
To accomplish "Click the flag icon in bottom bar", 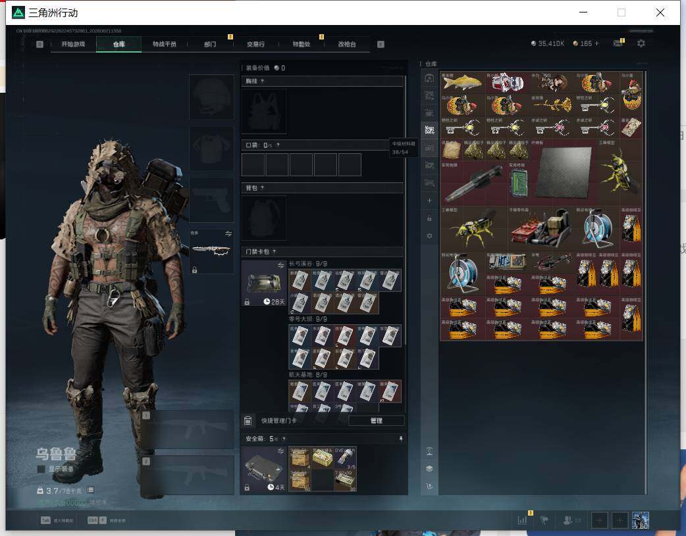I will tap(544, 520).
